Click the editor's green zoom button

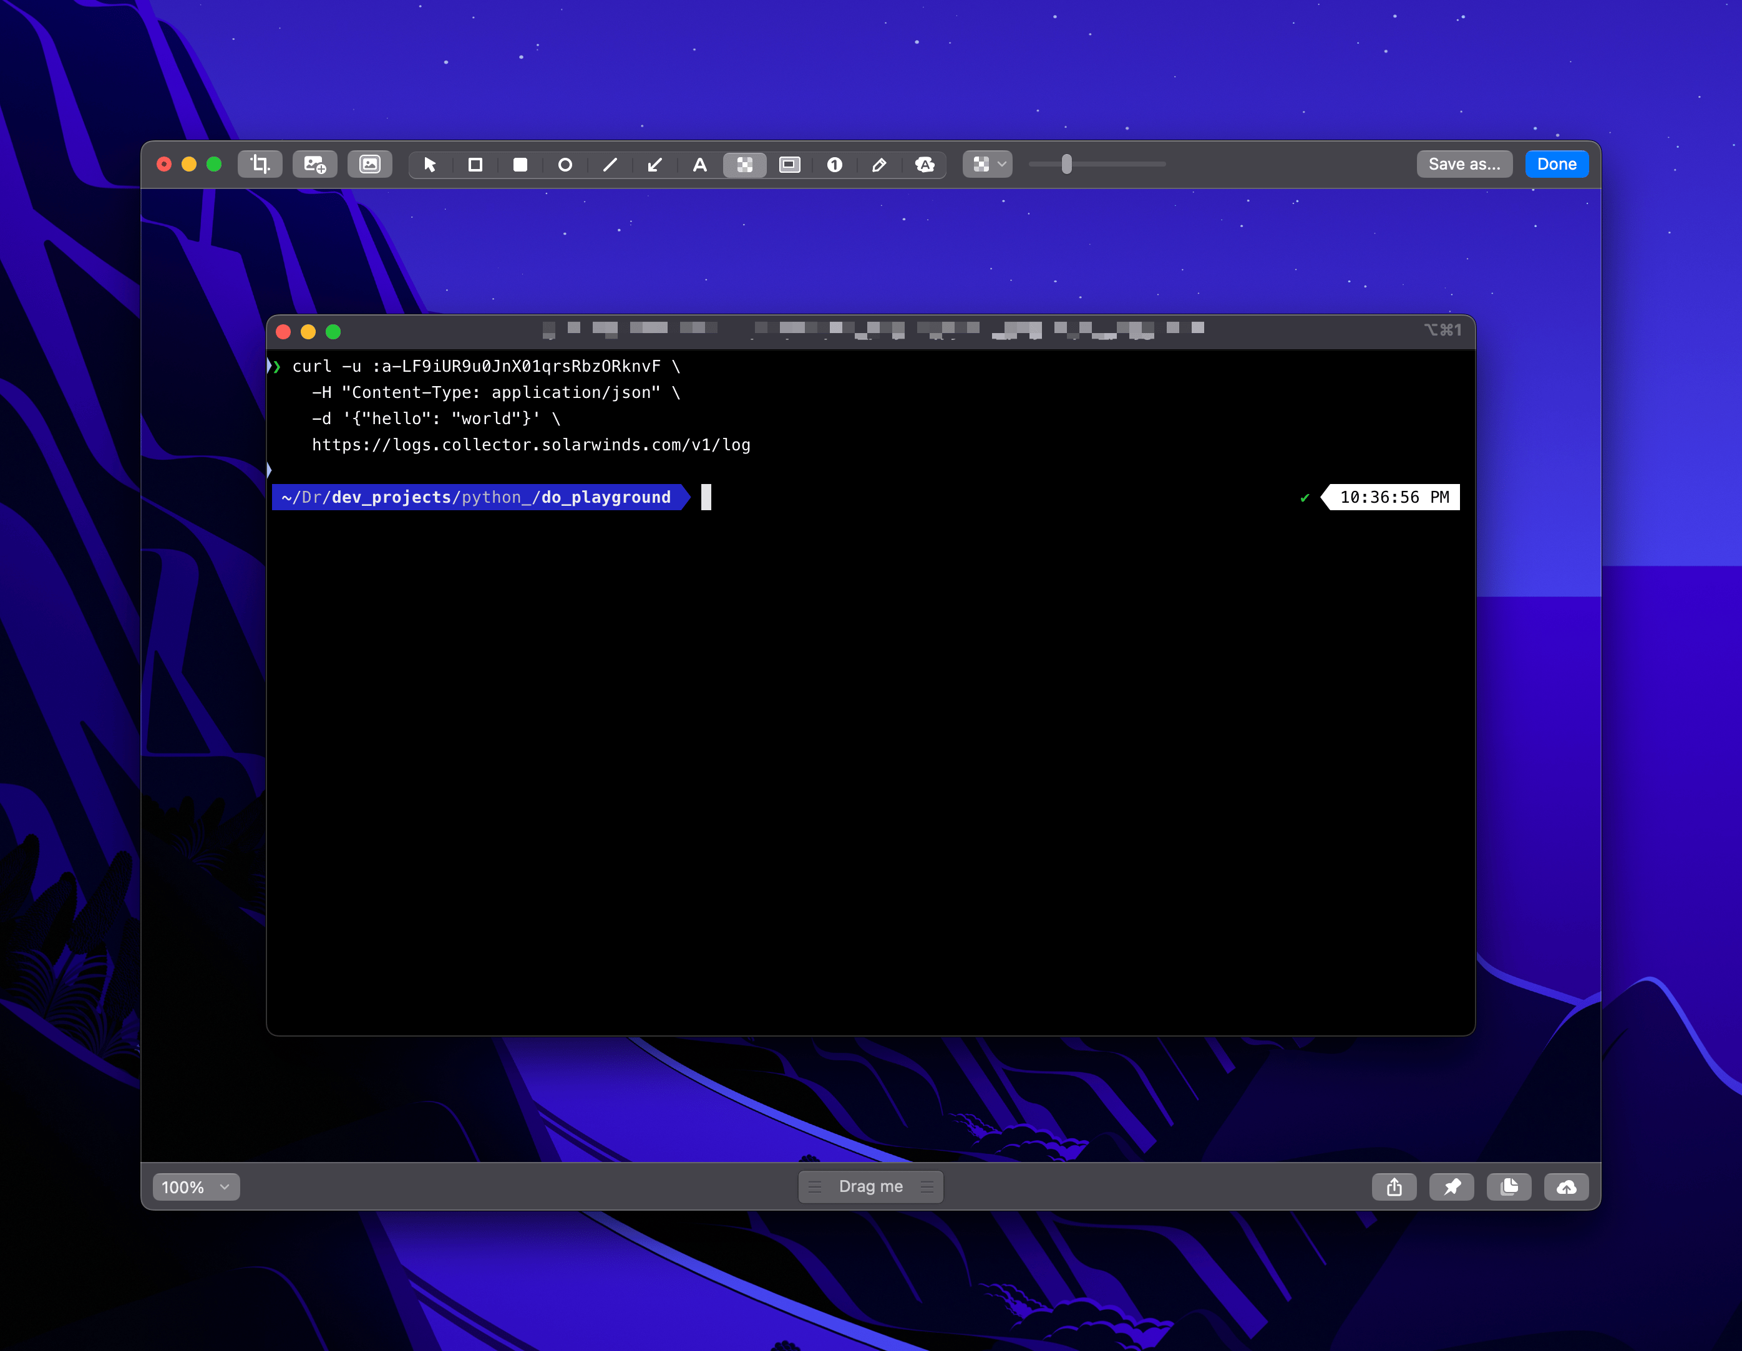[x=214, y=164]
